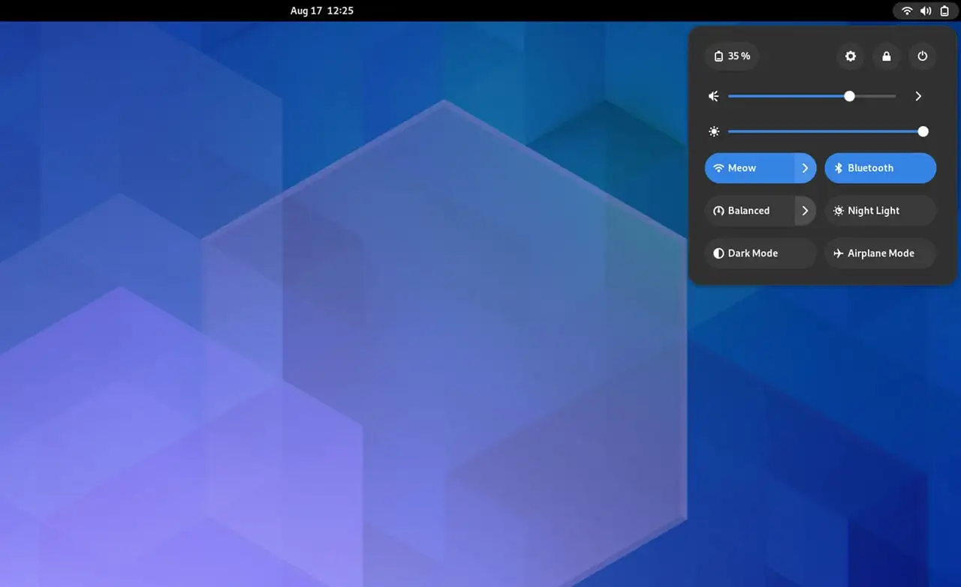Expand the power mode options arrow

pos(806,211)
